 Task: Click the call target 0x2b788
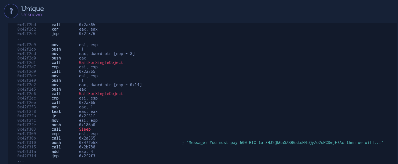coord(87,147)
